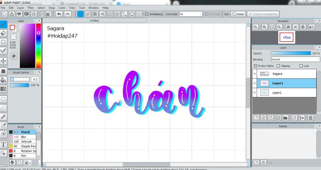Screen dimensions: 321x170
Task: Enable the radial snap
Action: coord(110,14)
